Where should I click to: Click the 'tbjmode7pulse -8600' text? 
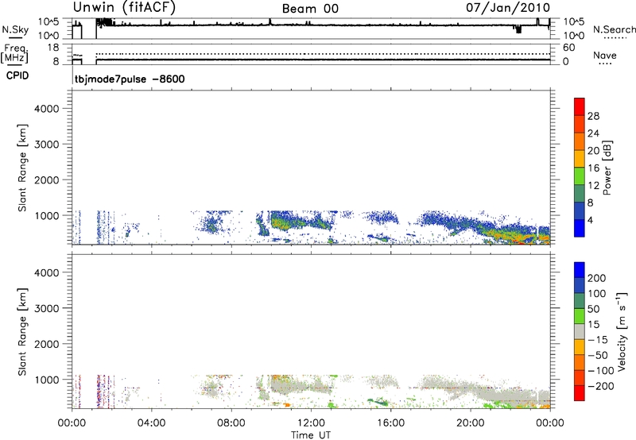pos(130,79)
